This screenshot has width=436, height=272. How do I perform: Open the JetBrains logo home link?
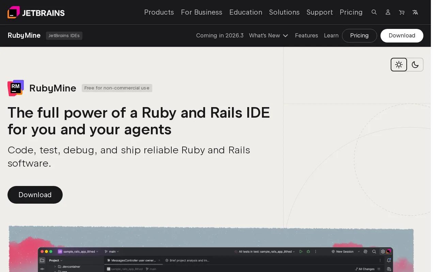coord(36,13)
